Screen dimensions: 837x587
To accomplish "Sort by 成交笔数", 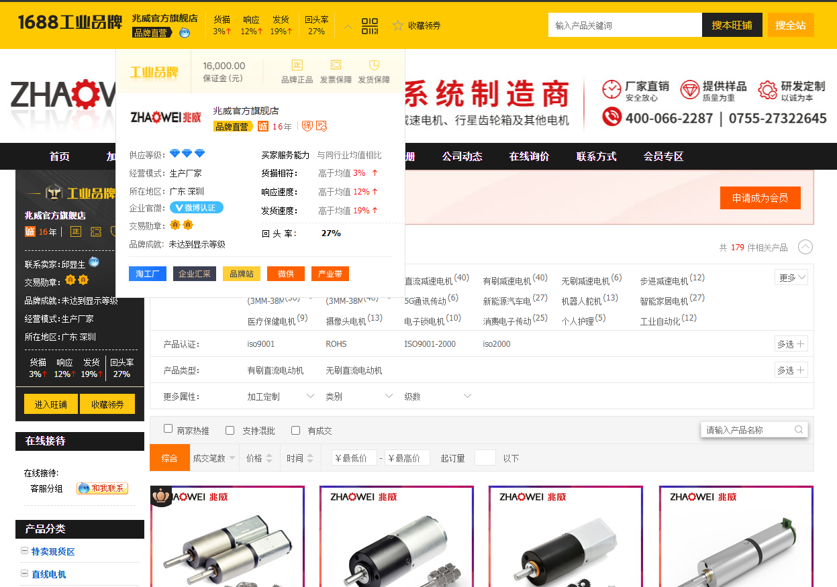I will pos(214,458).
